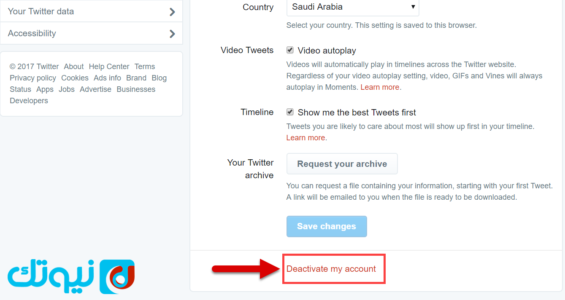The width and height of the screenshot is (565, 300).
Task: Open Learn more link under Video autoplay
Action: click(380, 87)
